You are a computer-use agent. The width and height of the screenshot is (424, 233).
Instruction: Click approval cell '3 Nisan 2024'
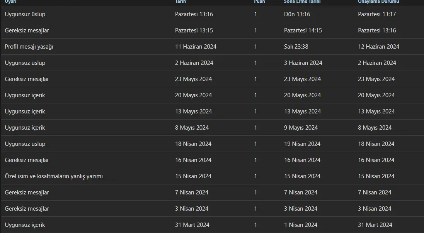tap(375, 209)
